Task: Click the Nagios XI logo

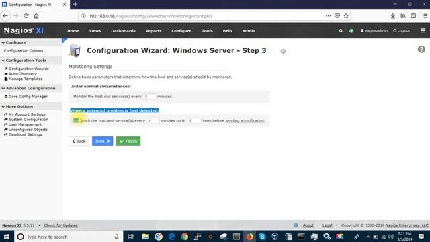Action: [x=24, y=30]
